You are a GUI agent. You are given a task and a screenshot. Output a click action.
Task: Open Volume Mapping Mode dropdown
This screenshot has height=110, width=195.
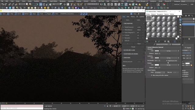[160, 72]
